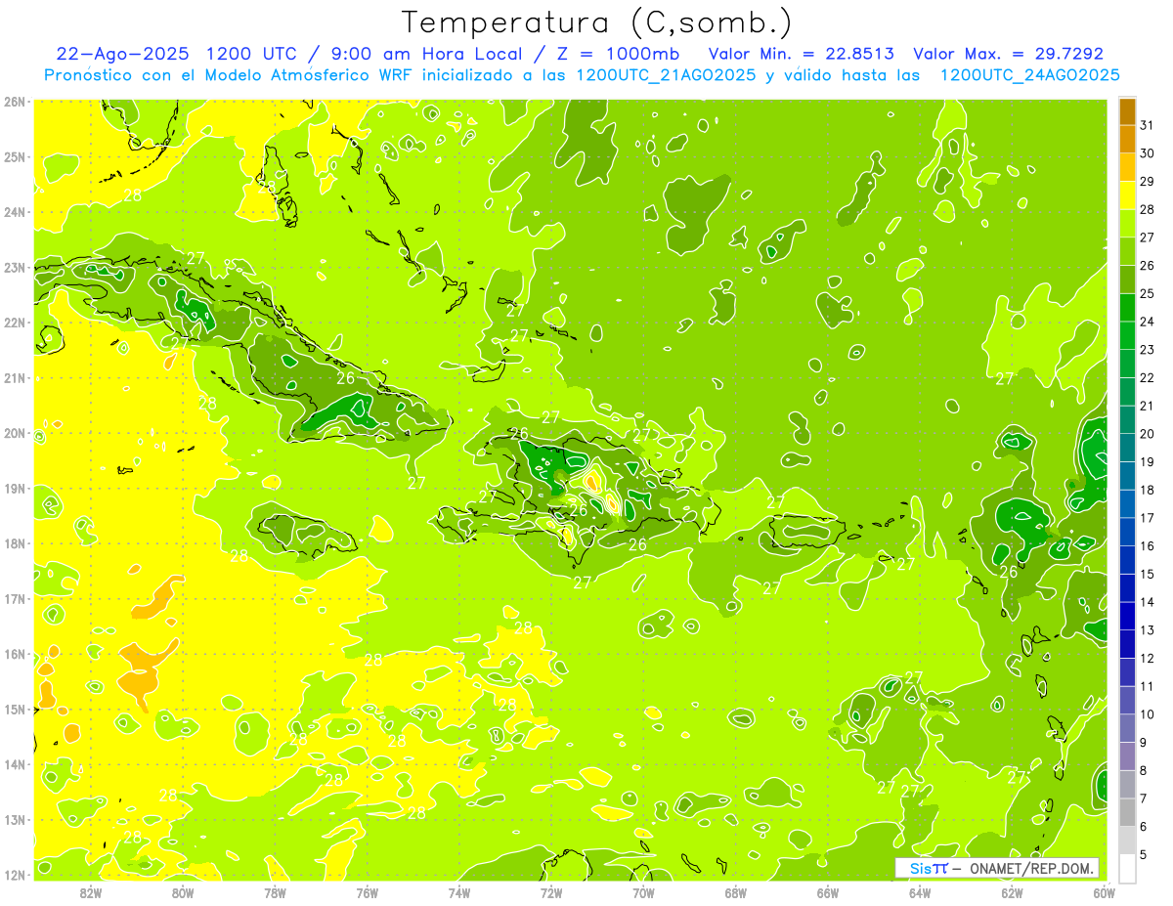
Task: Click the longitude axis label "62W"
Action: click(1012, 892)
